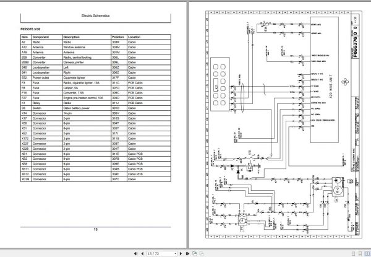Go to the next page
Image resolution: width=371 pixels, height=257 pixels.
pos(181,253)
